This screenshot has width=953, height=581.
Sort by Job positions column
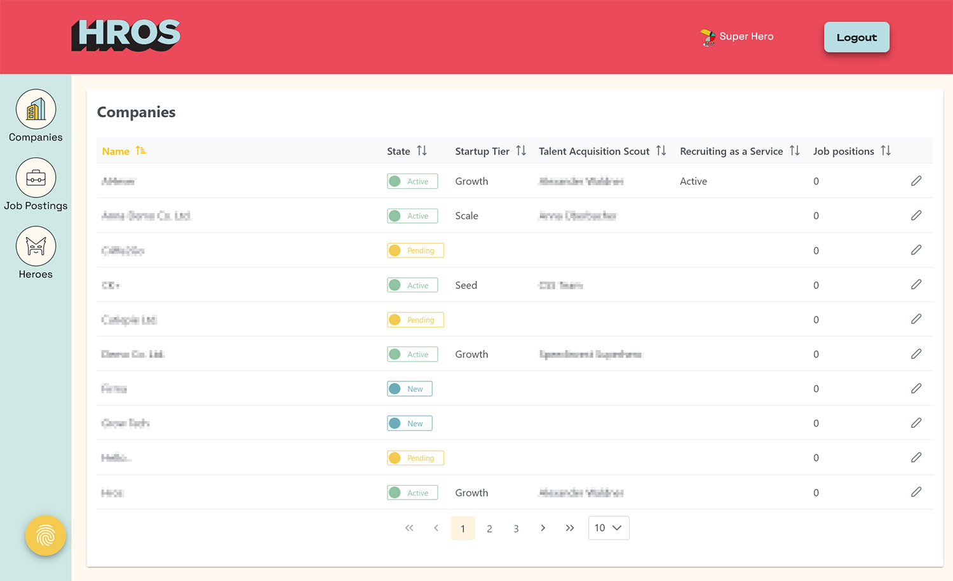click(x=852, y=151)
